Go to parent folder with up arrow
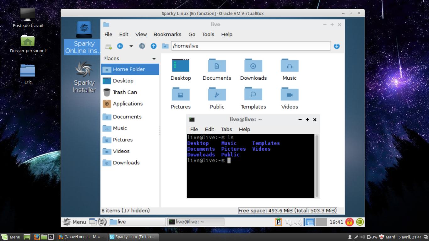Viewport: 429px width, 241px height. pyautogui.click(x=153, y=46)
